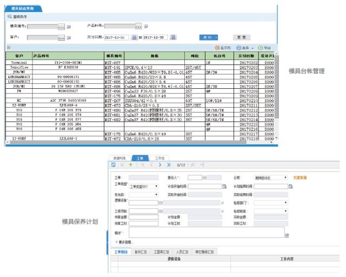The width and height of the screenshot is (346, 277).
Task: Switch to 工单 tab
Action: coord(140,158)
